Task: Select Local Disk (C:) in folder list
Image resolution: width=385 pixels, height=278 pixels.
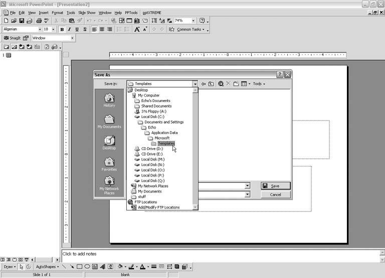Action: pos(152,116)
